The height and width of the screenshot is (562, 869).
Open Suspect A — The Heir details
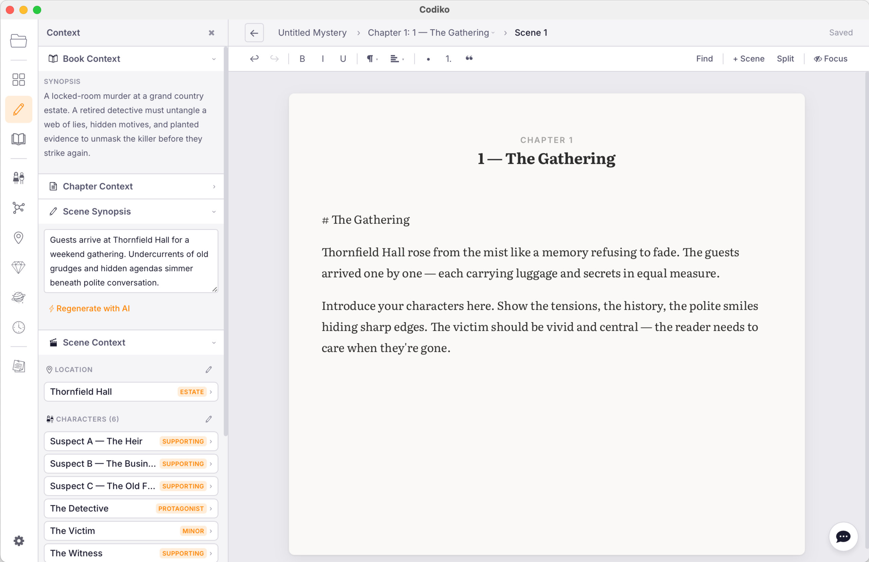[131, 441]
